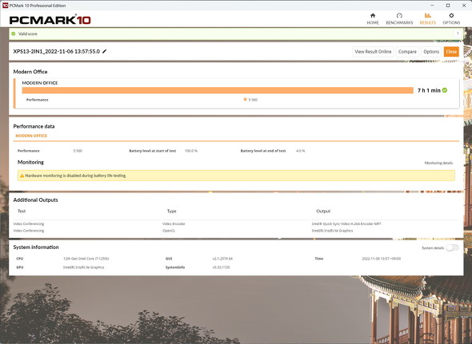Click the PCMark 10 title bar app icon
Image resolution: width=472 pixels, height=344 pixels.
[x=5, y=6]
